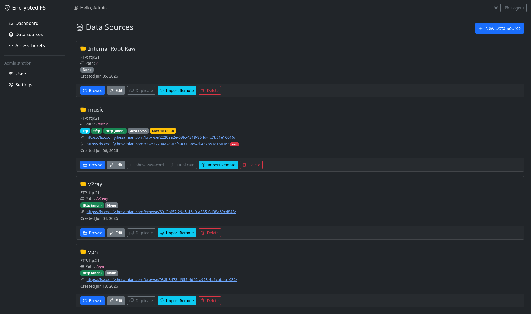
Task: Click the AesCtr256 encryption badge
Action: (x=138, y=131)
